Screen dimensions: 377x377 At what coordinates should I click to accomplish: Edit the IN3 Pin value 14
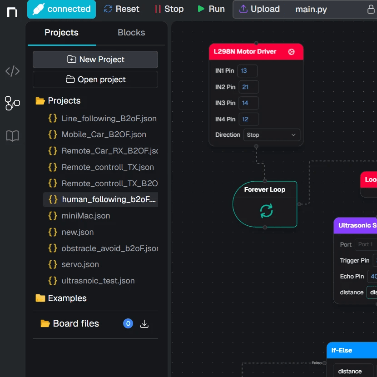[248, 103]
